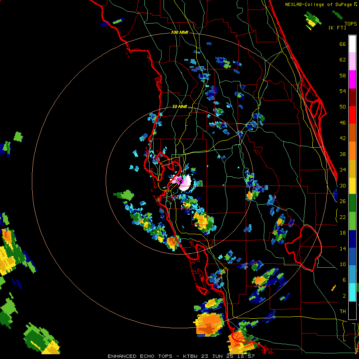Screen dimensions: 359x359
Task: Pick the dark red legend swatch
Action: [x=352, y=97]
